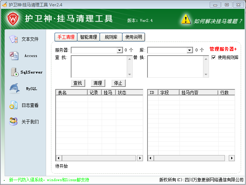Open the SqlServer section icon
The height and width of the screenshot is (185, 246).
pyautogui.click(x=14, y=72)
